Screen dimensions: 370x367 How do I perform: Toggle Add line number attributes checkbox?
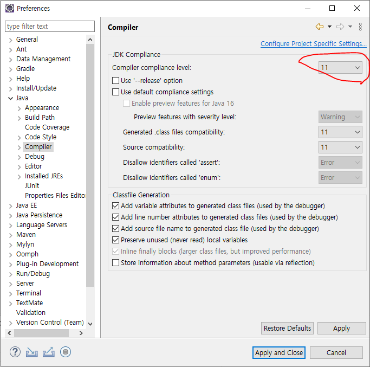pos(115,217)
